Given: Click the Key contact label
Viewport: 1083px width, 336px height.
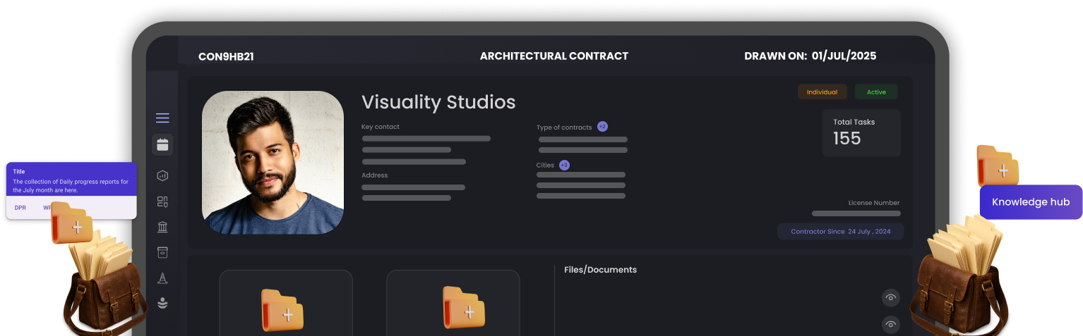Looking at the screenshot, I should coord(381,127).
